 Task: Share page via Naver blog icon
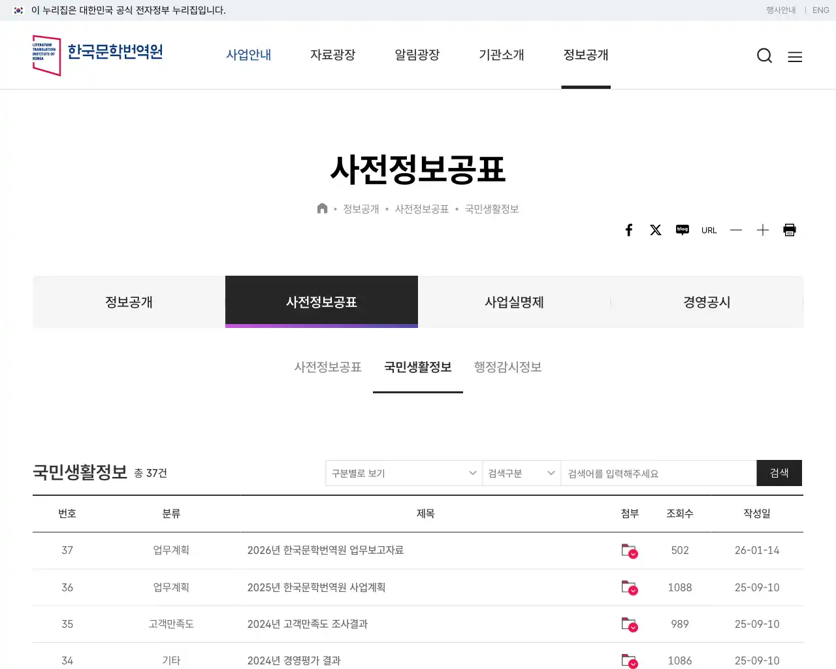coord(683,230)
